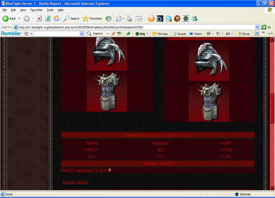The image size is (275, 198).
Task: Open Погода weather button
Action: coord(160,34)
